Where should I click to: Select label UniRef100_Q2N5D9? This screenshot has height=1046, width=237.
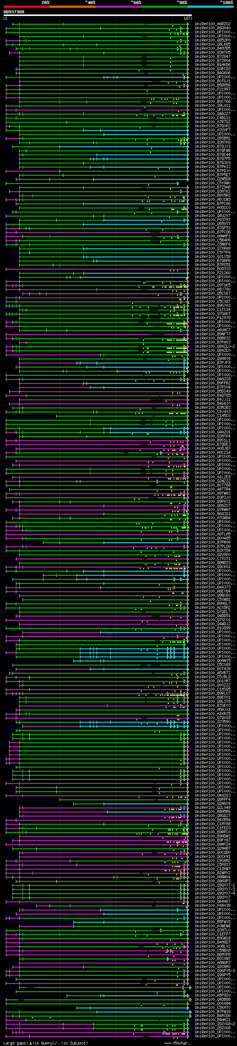click(x=213, y=179)
